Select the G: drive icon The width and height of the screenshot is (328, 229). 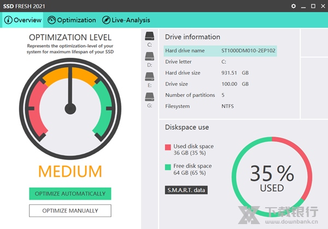(149, 97)
